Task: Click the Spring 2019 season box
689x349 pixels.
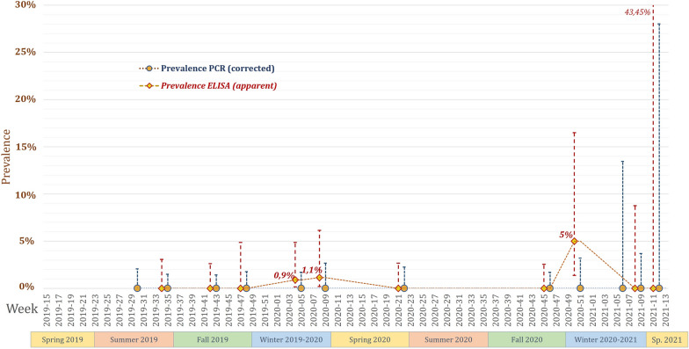Action: point(63,339)
